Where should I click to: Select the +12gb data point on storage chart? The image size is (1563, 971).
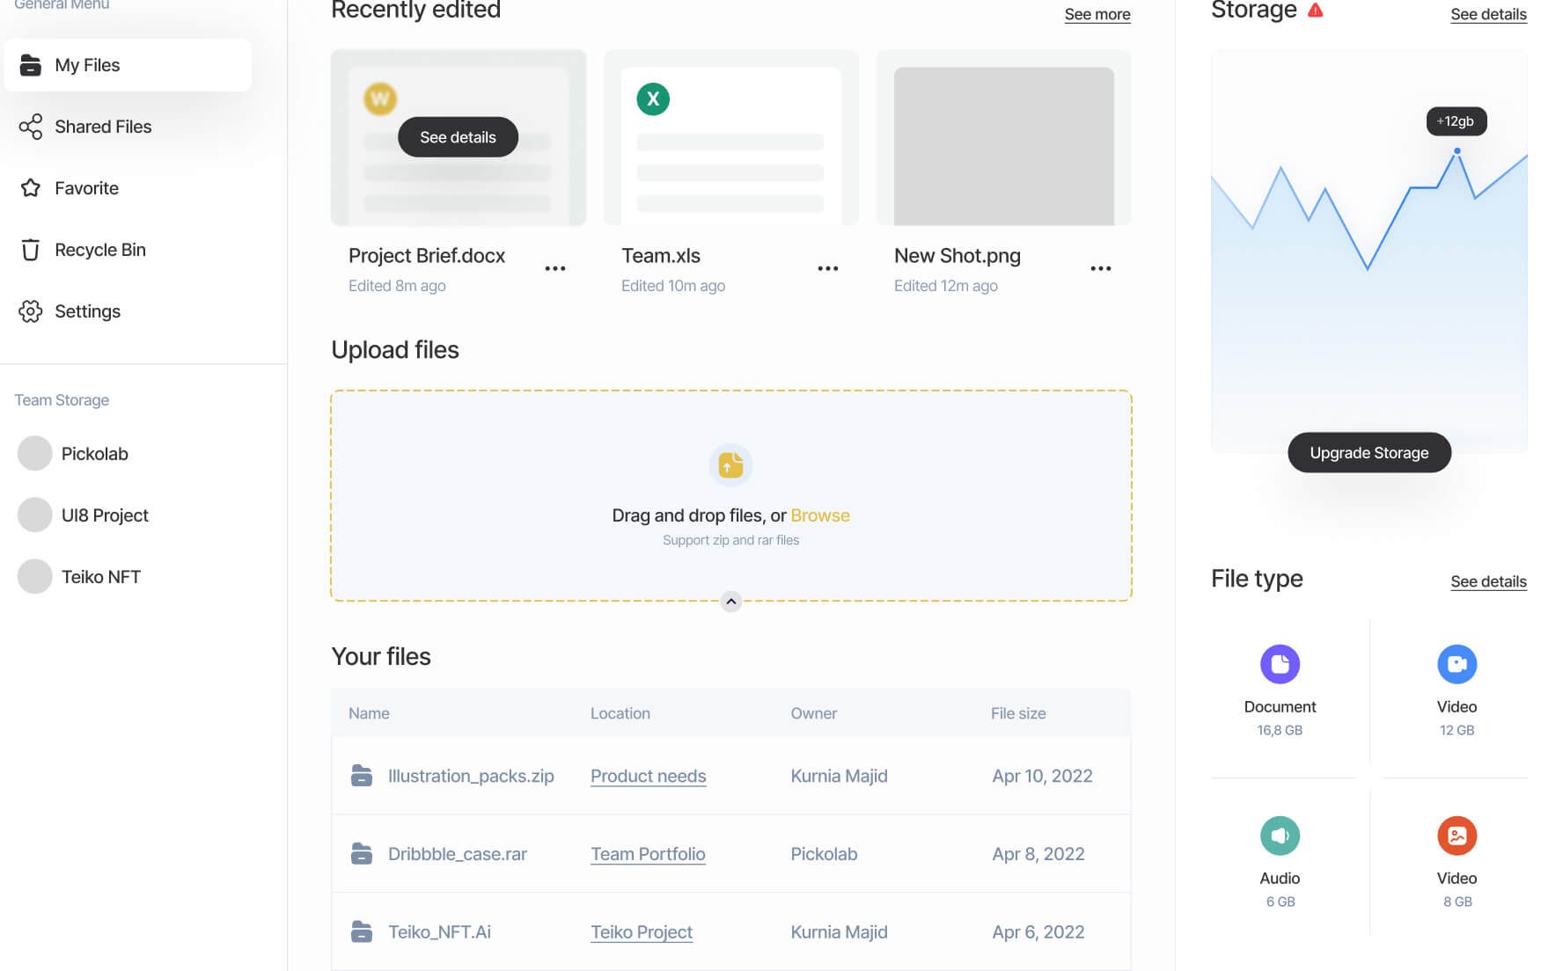(1457, 151)
